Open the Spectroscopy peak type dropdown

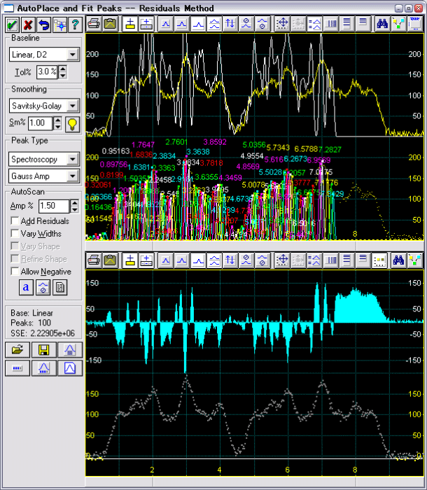click(72, 159)
